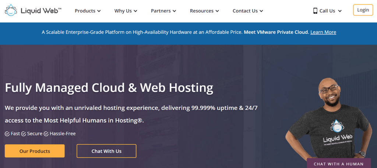Image resolution: width=377 pixels, height=168 pixels.
Task: Expand the Resources dropdown chevron
Action: tap(217, 11)
